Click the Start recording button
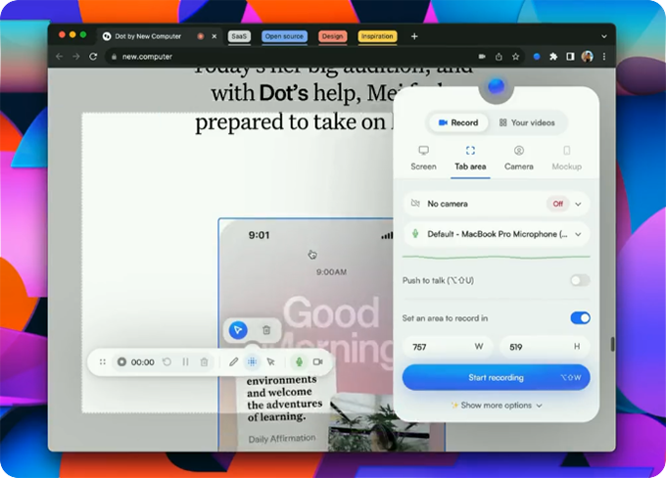Viewport: 666px width, 478px height. click(x=497, y=377)
